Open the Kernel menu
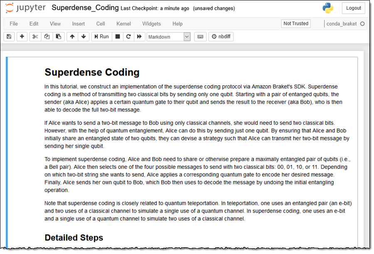Image resolution: width=374 pixels, height=254 pixels. click(123, 24)
